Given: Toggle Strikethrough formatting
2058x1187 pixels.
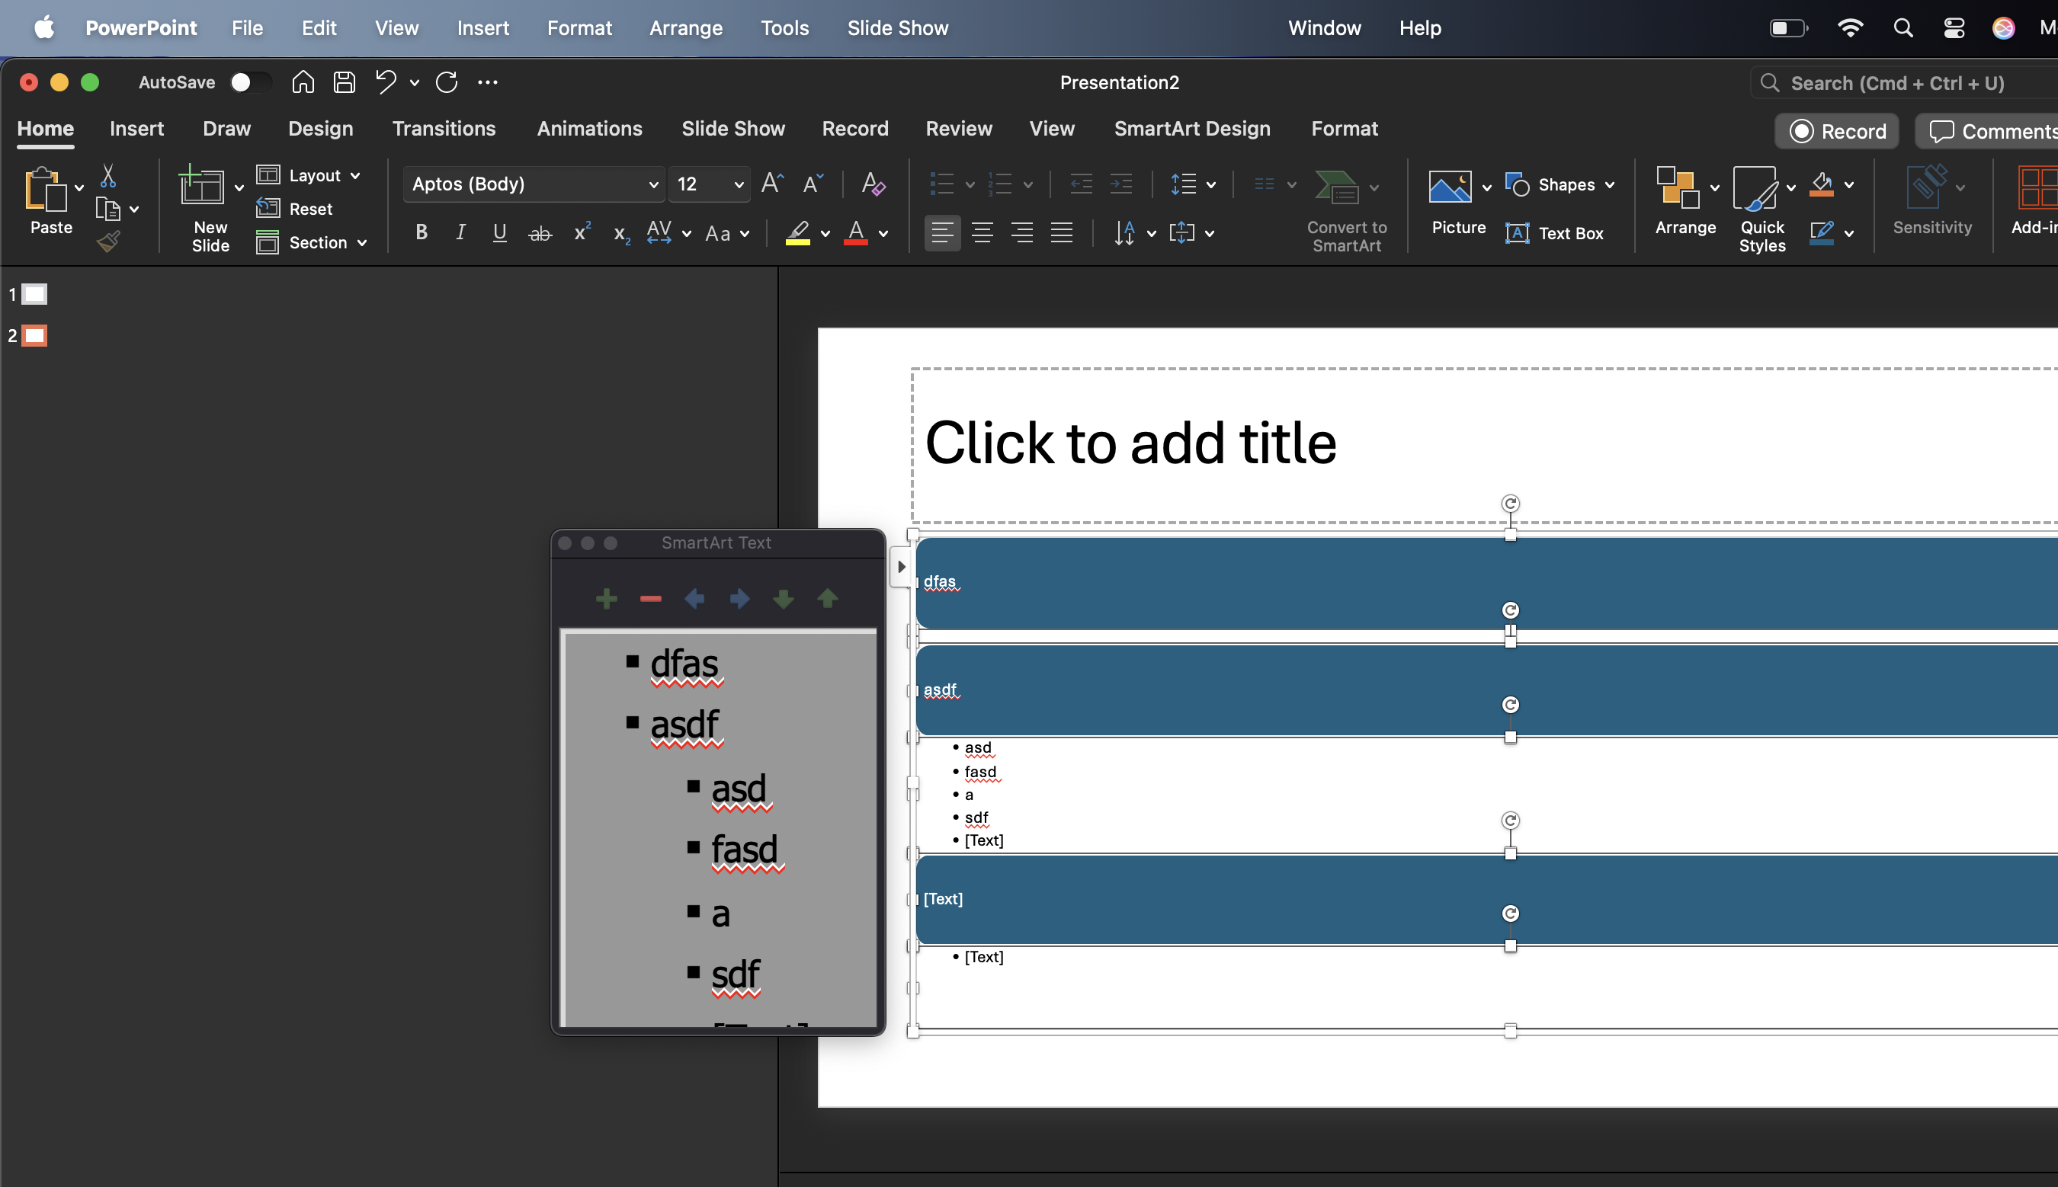Looking at the screenshot, I should [540, 234].
